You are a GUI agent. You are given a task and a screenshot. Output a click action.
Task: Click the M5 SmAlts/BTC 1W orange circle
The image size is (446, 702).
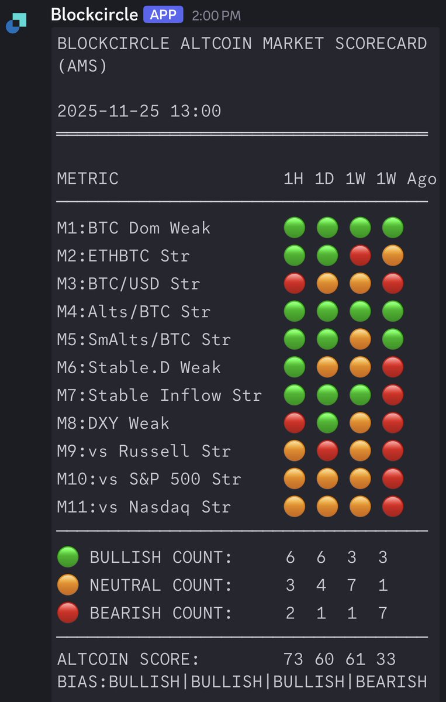pyautogui.click(x=360, y=339)
